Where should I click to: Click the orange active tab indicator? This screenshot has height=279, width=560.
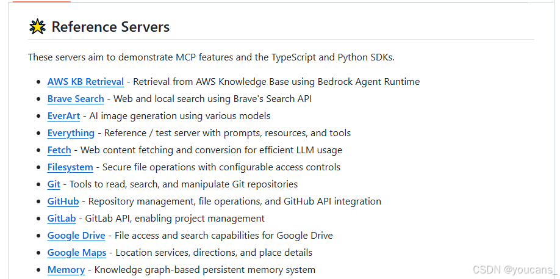point(41,1)
